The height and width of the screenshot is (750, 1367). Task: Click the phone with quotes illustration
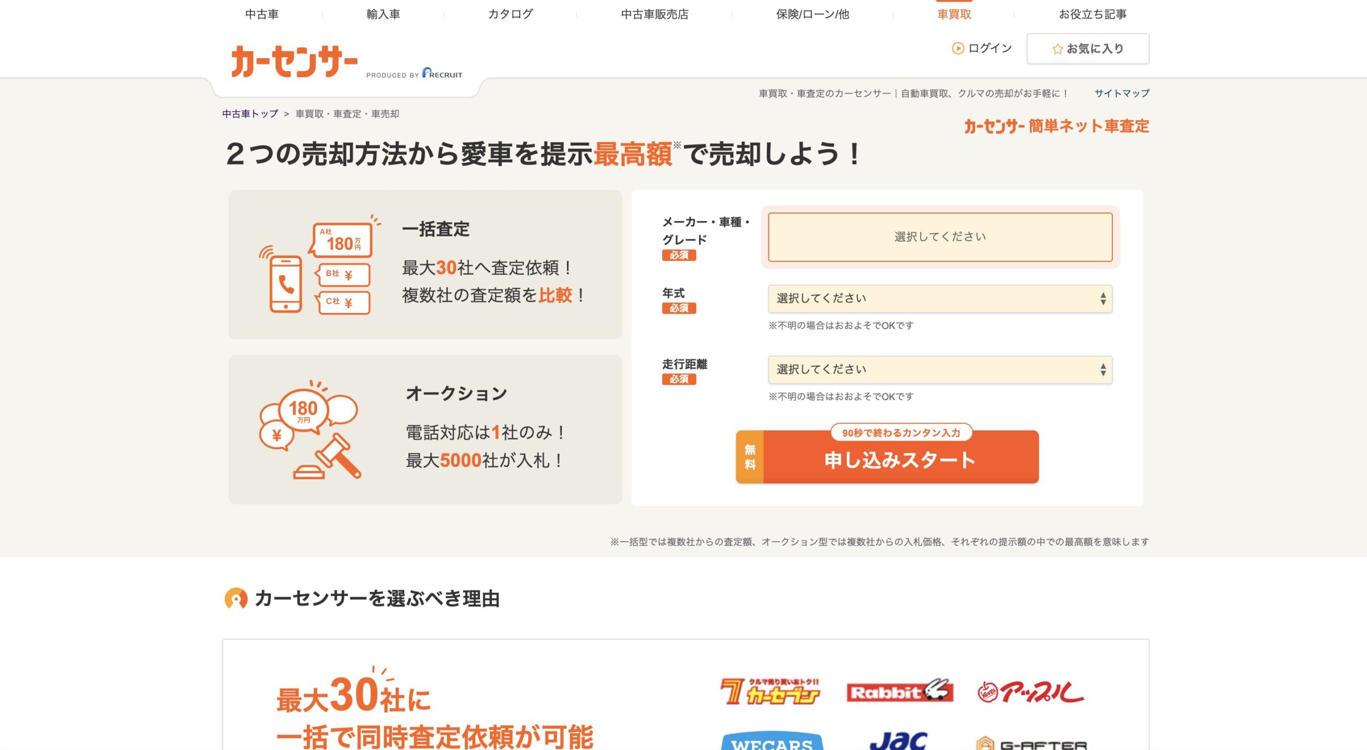point(319,264)
